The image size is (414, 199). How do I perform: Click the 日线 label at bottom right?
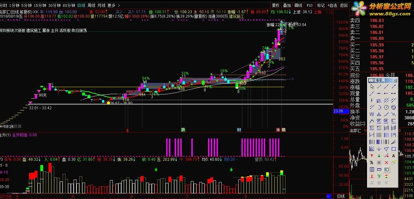(x=341, y=196)
